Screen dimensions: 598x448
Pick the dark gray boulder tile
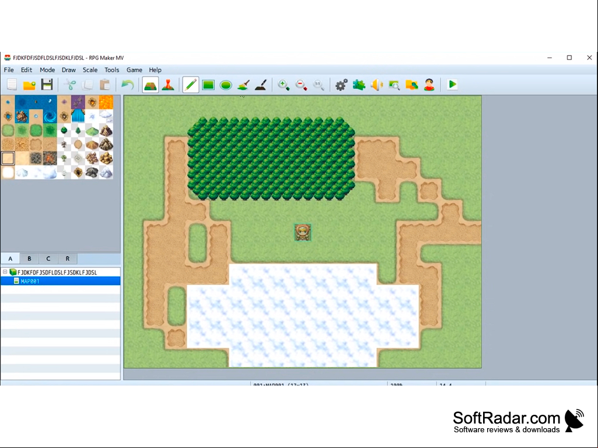(92, 172)
